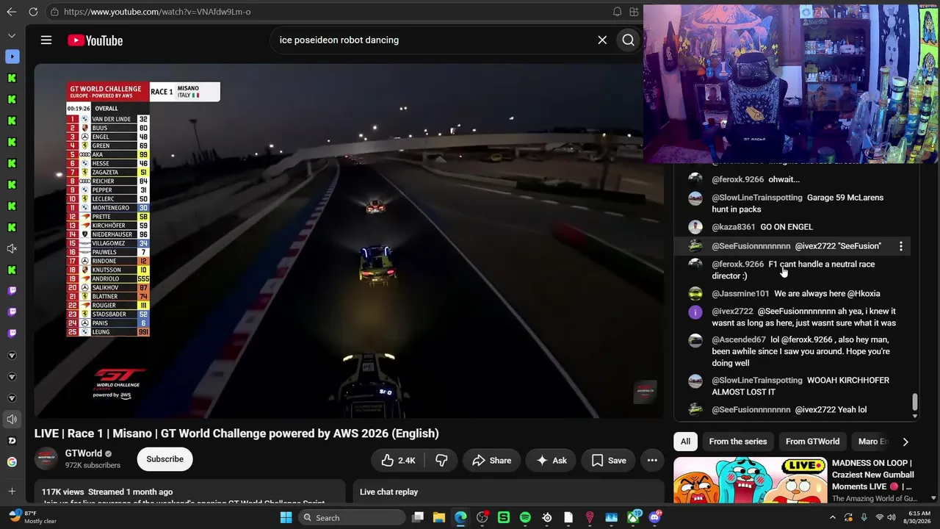
Task: Click the video title LIVE | Race 1 | Misano
Action: [236, 433]
